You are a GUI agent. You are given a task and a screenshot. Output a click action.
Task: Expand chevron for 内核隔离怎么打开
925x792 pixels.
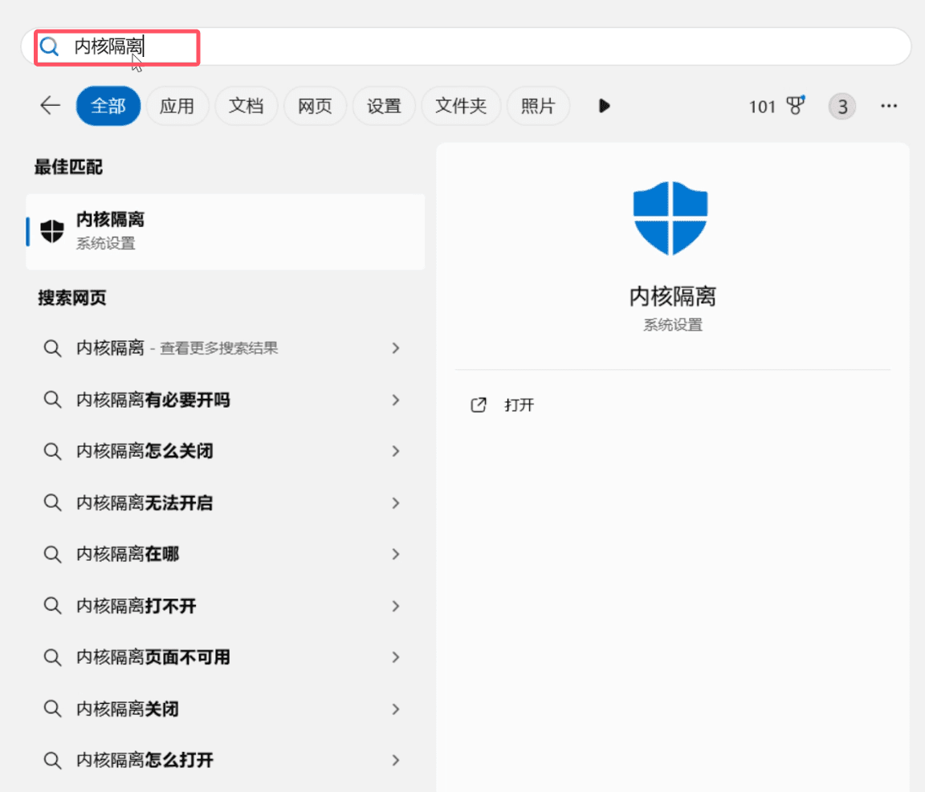point(396,760)
